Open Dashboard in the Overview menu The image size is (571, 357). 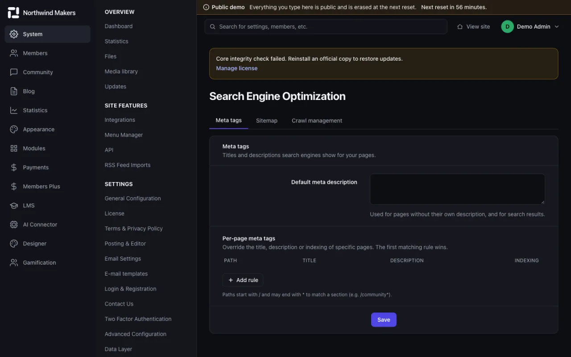[x=119, y=26]
